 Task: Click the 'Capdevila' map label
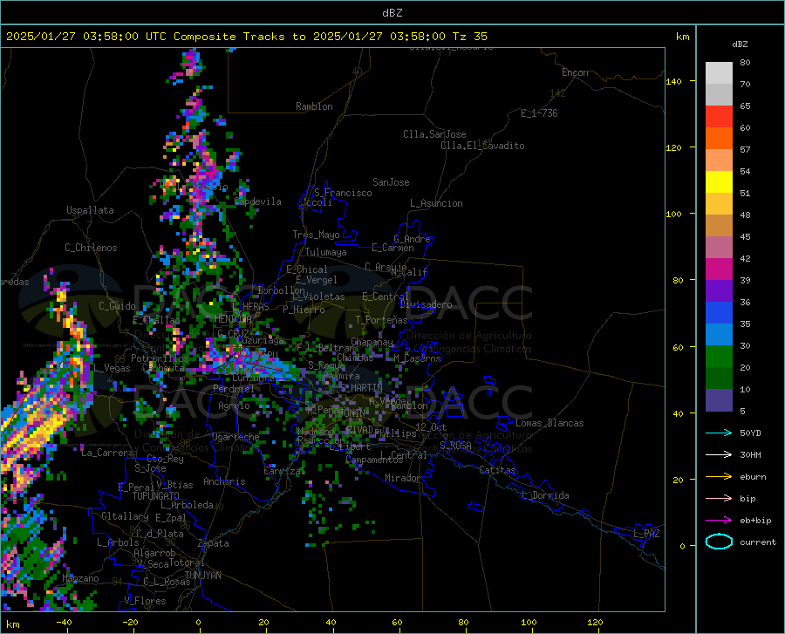point(258,201)
